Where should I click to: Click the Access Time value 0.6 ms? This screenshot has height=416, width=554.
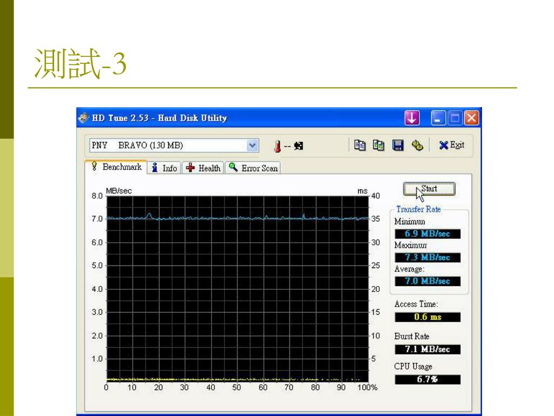click(427, 317)
